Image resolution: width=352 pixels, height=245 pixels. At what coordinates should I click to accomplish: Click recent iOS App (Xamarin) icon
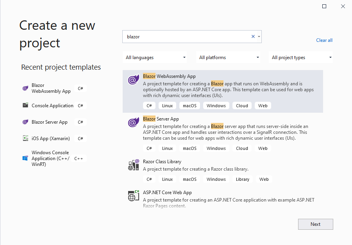pos(25,138)
